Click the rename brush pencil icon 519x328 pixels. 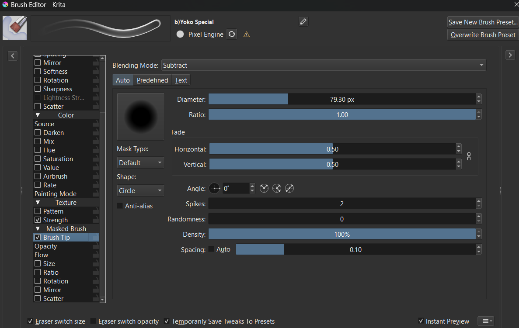303,21
